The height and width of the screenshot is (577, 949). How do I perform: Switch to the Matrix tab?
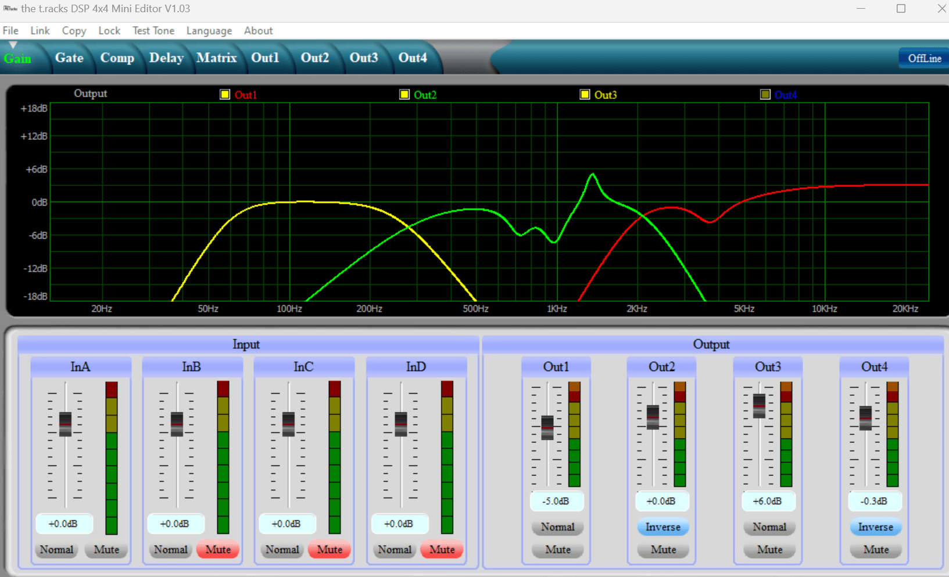216,57
